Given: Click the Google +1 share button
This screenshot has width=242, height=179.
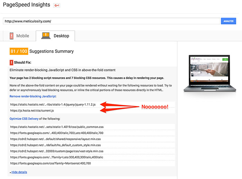Looking at the screenshot, I should 57,6.
